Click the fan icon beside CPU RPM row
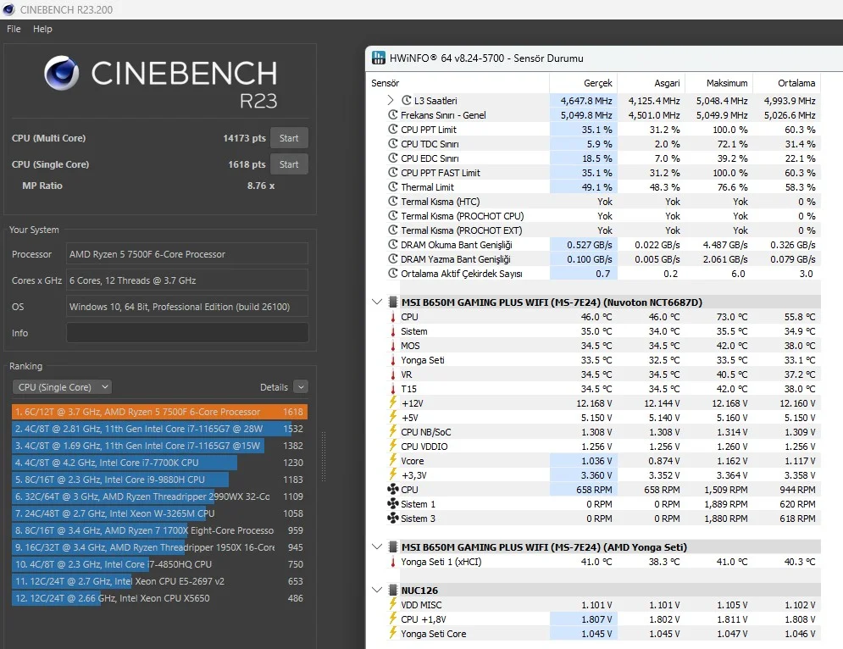Screen dimensions: 843x649 point(393,490)
